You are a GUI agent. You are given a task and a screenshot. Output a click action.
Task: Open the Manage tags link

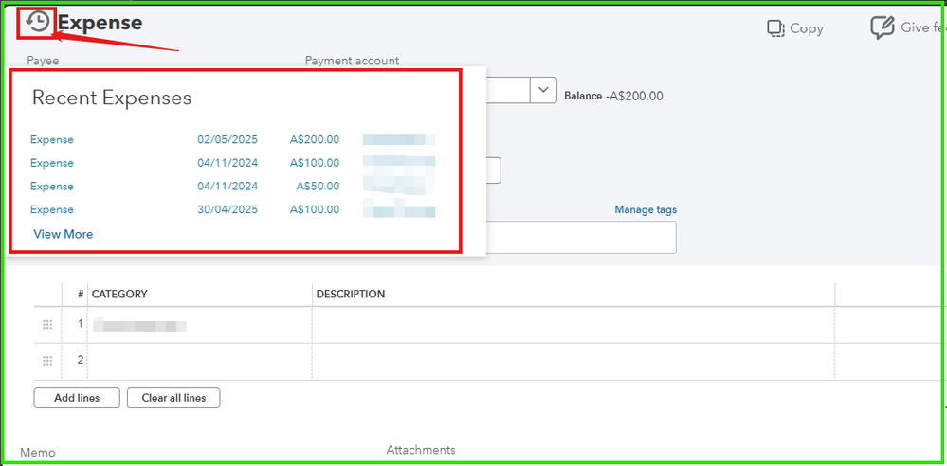pos(646,210)
